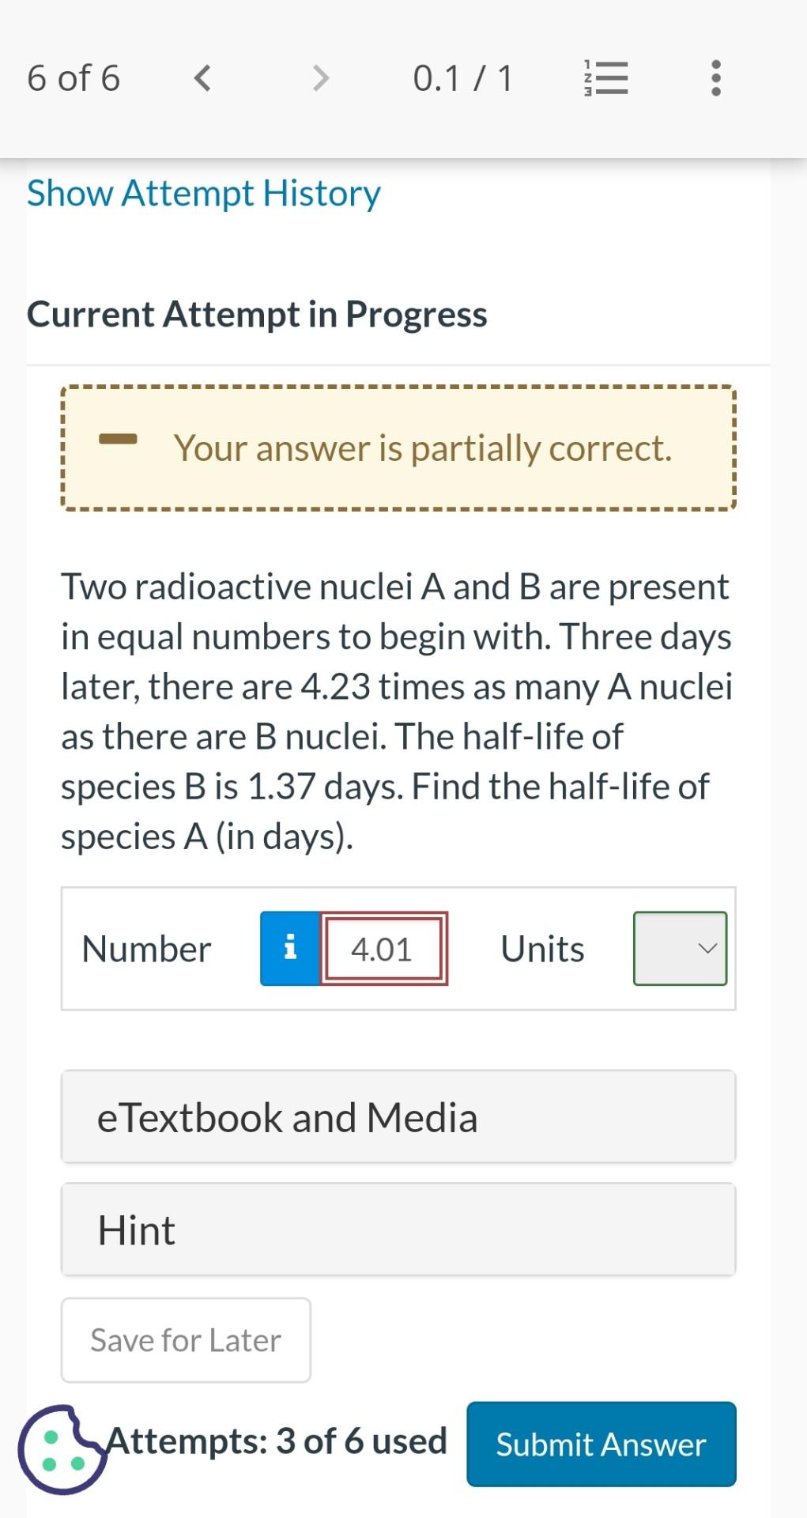Click the partially correct warning banner
Viewport: 807px width, 1518px height.
[x=398, y=447]
